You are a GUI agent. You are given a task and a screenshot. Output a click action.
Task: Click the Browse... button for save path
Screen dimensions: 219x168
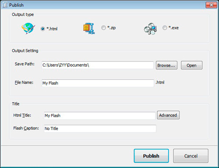[166, 65]
